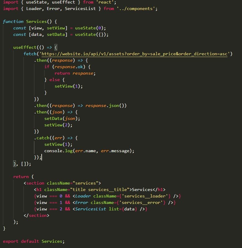Click 'setData(json);' statement
The height and width of the screenshot is (248, 242).
pos(62,118)
